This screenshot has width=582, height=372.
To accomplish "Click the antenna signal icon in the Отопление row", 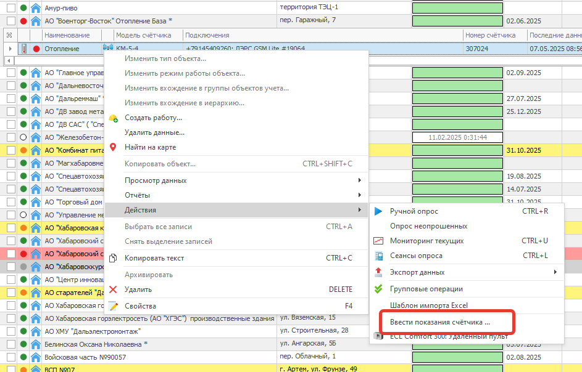I will point(108,47).
